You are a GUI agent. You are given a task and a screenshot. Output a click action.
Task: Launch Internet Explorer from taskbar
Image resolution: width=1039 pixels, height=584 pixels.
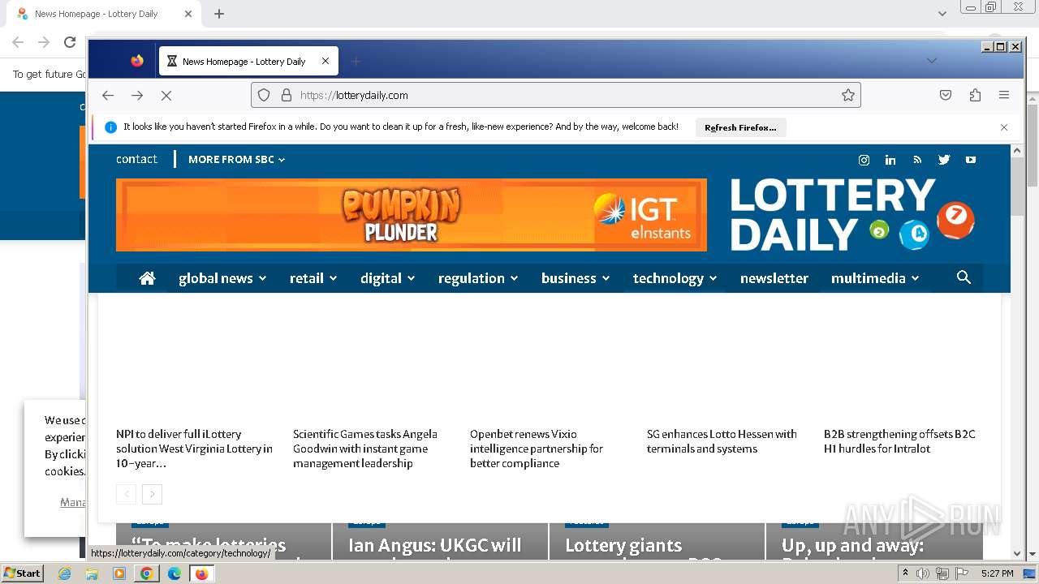pyautogui.click(x=64, y=573)
